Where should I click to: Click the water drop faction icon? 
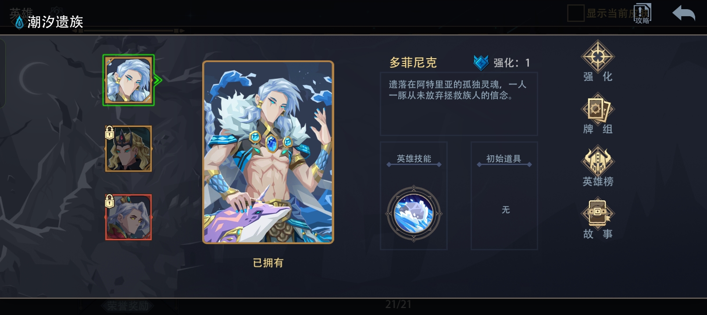click(x=19, y=22)
